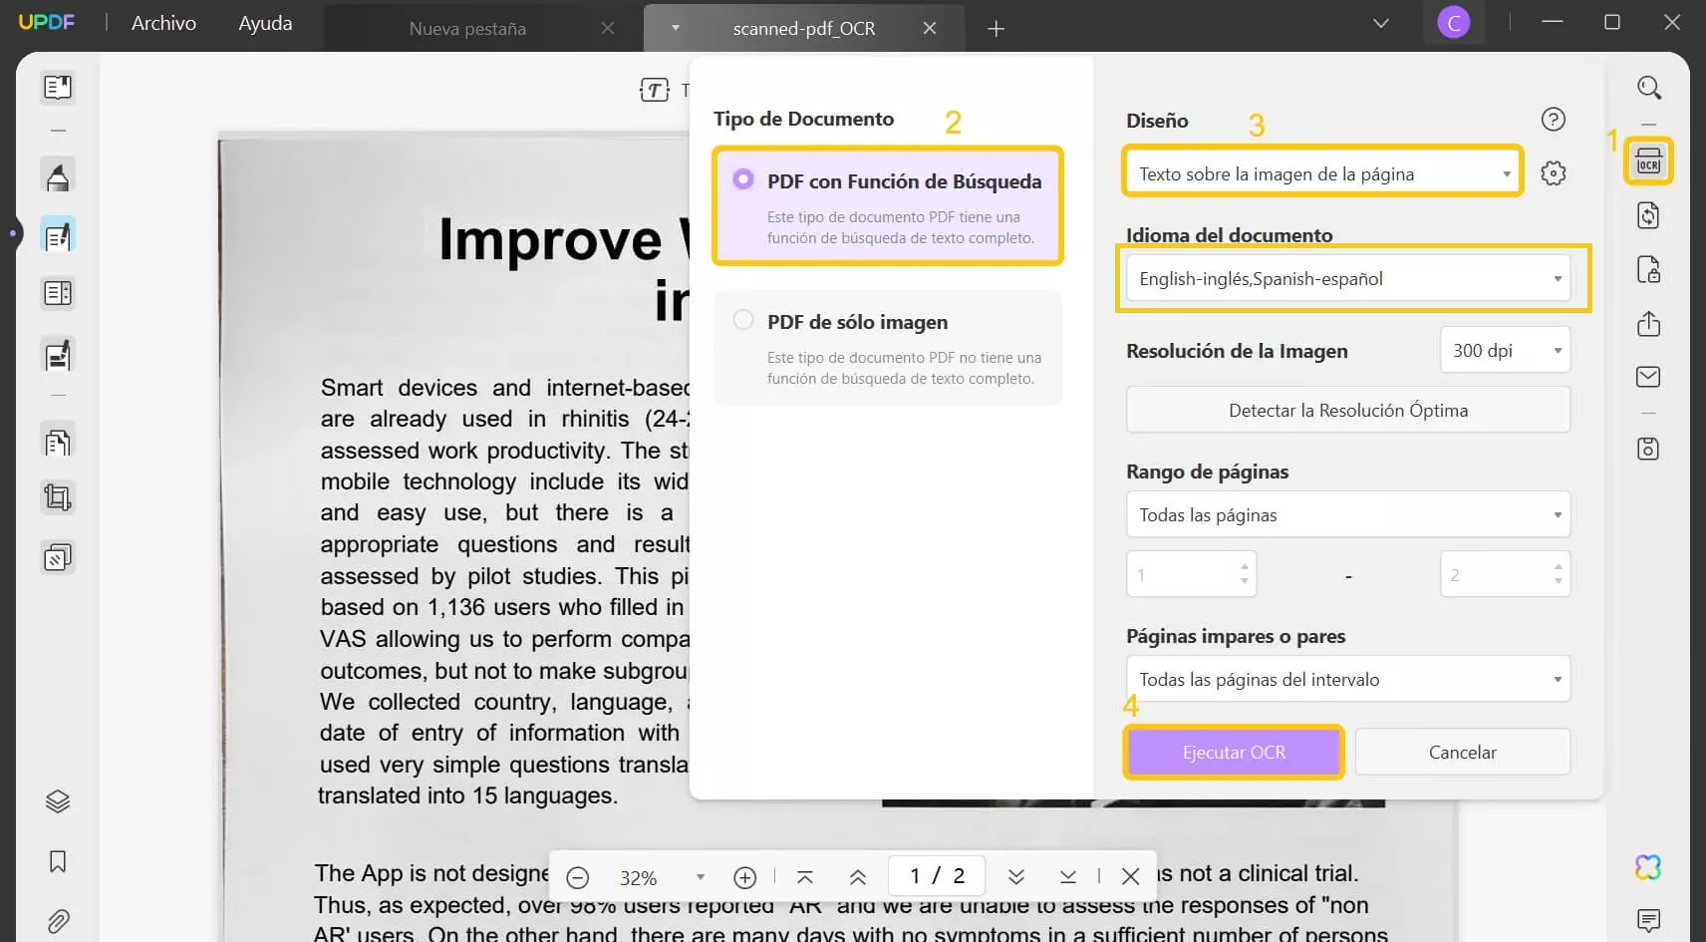
Task: Zoom out with the minus icon
Action: tap(578, 877)
